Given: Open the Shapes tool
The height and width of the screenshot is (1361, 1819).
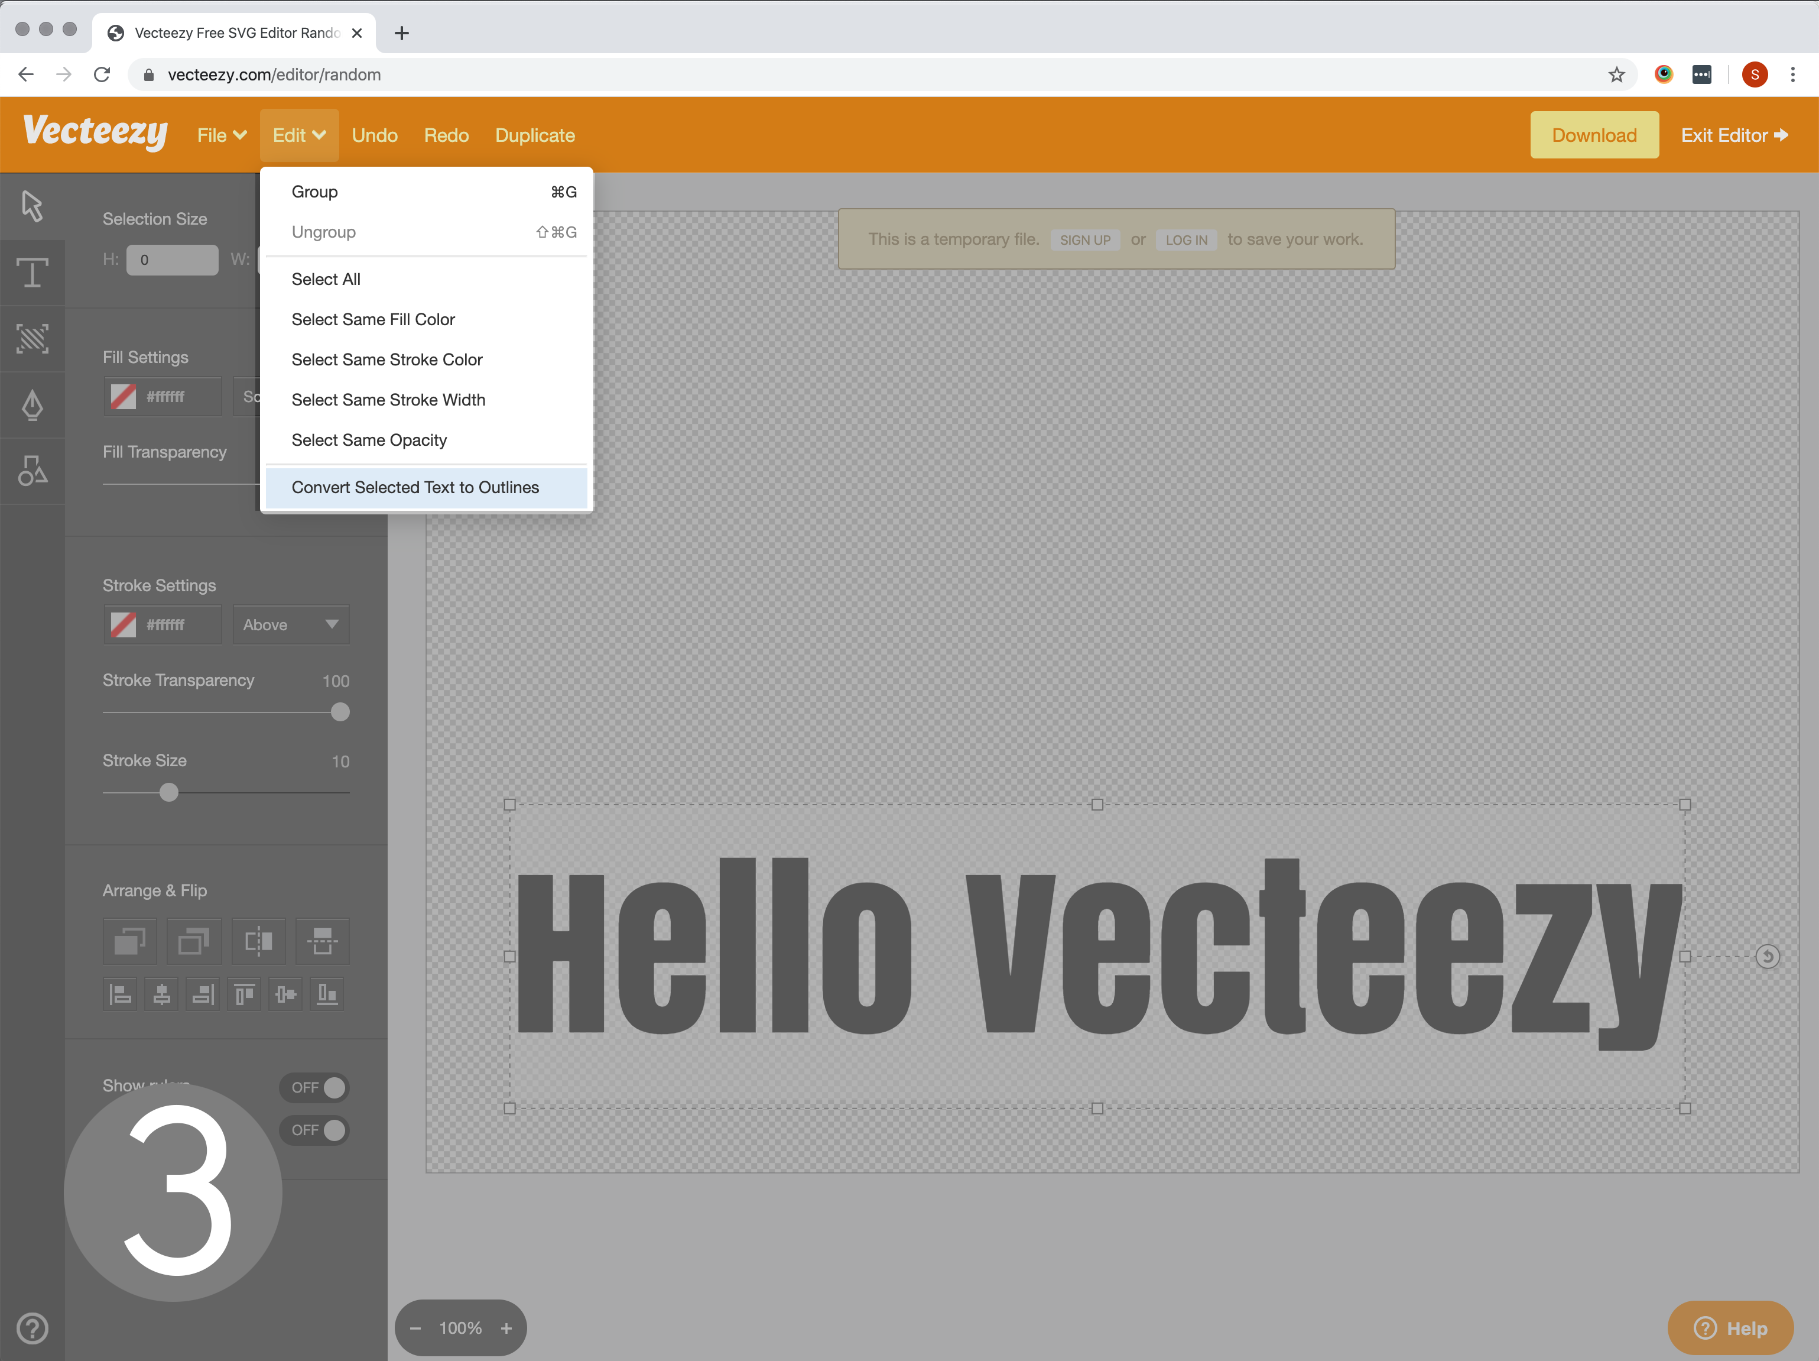Looking at the screenshot, I should (x=32, y=471).
